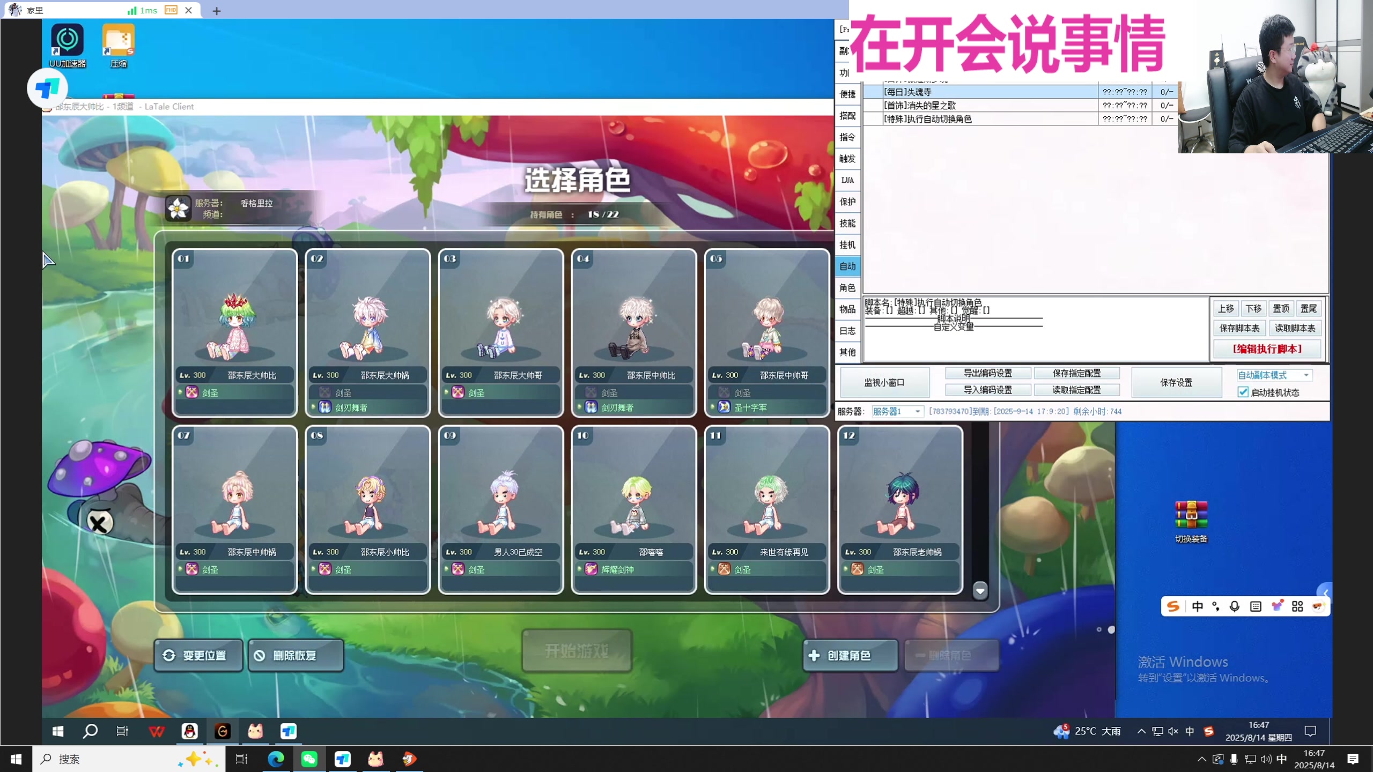The image size is (1373, 772).
Task: Click the inner taskbar QQ penguin icon
Action: [189, 731]
